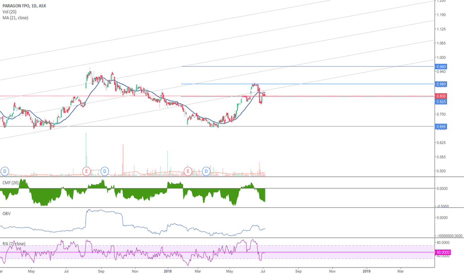Image resolution: width=464 pixels, height=274 pixels.
Task: Click the PARAGON FPO, 1D, ASX chart title
Action: (x=24, y=5)
